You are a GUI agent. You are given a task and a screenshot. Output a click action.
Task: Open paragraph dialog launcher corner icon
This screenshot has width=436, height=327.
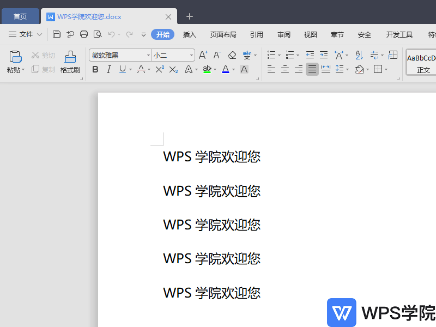pos(398,79)
